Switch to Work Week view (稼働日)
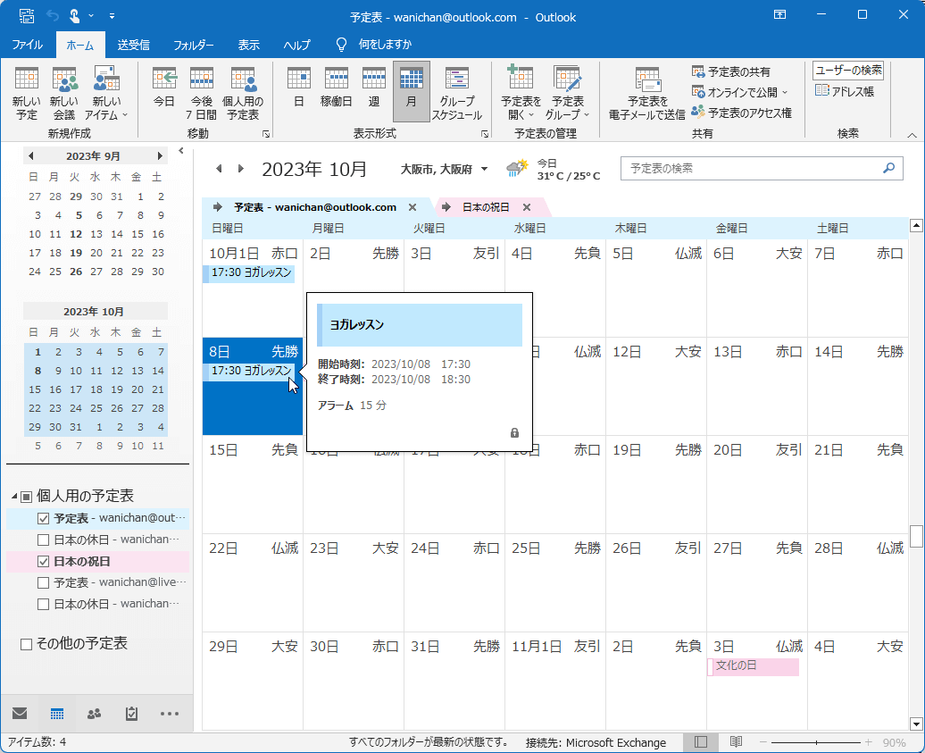The width and height of the screenshot is (925, 753). [x=337, y=88]
